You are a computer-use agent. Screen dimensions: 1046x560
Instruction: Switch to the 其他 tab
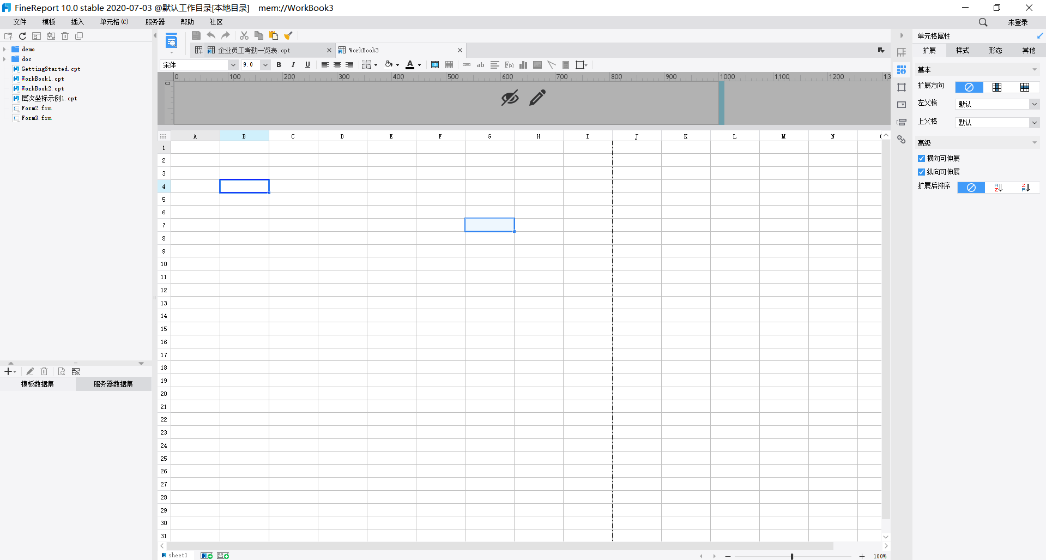pos(1029,50)
